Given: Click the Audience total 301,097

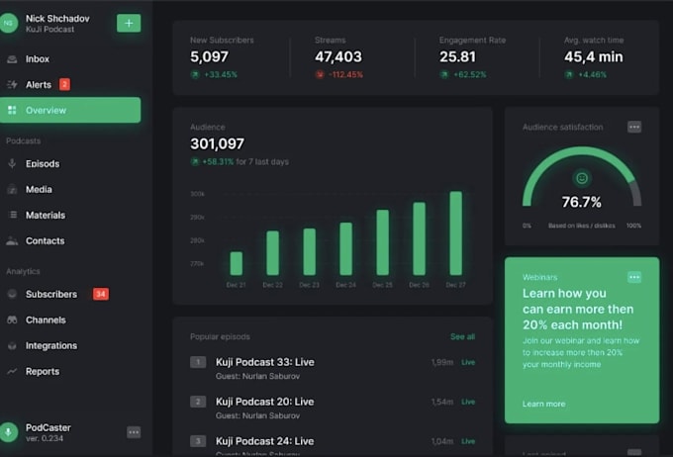Looking at the screenshot, I should 217,143.
